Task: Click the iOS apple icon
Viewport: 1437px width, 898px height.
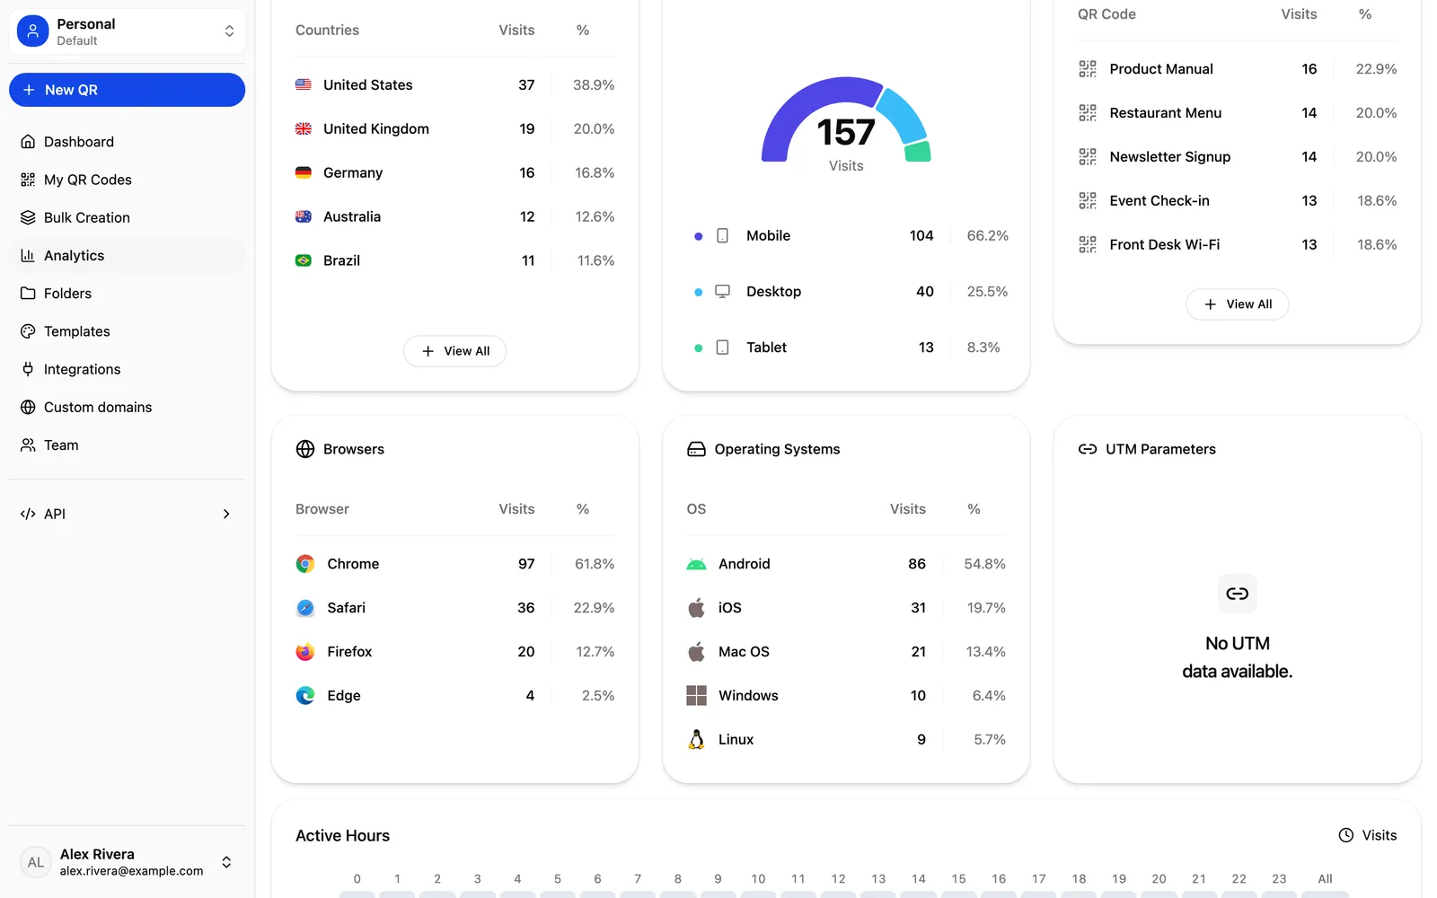Action: point(696,608)
